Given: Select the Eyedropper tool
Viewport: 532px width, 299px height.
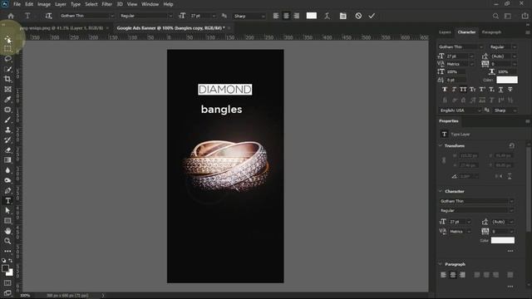Looking at the screenshot, I should click(7, 100).
